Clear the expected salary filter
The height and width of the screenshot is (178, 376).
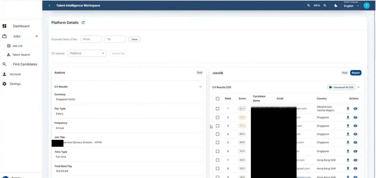pos(134,39)
